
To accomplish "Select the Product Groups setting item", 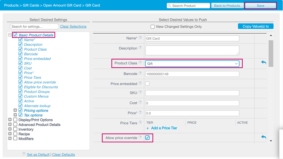I will (36, 92).
